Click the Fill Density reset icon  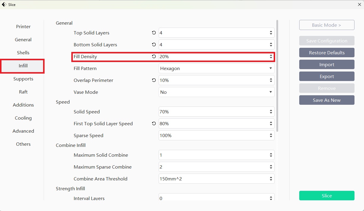click(x=154, y=56)
